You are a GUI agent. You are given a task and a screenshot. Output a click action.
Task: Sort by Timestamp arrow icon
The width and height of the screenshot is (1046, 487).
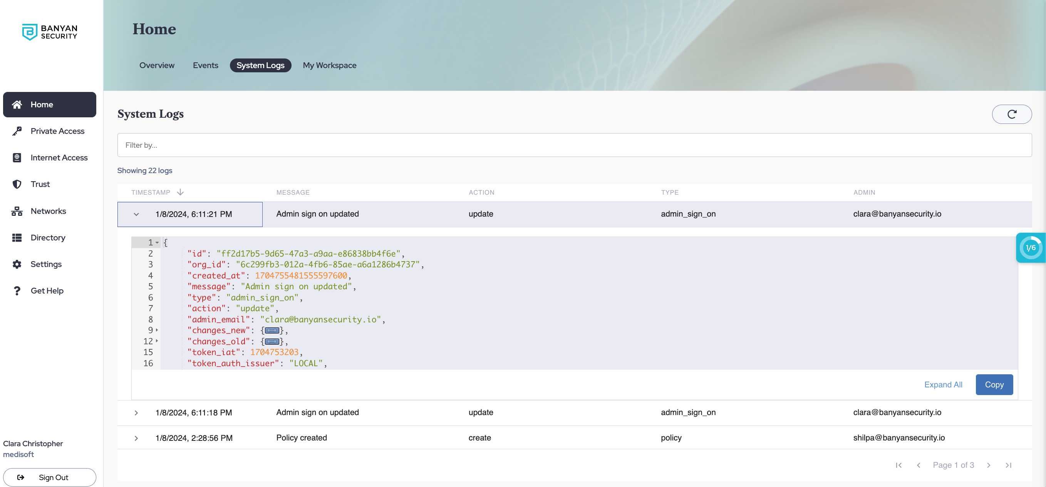(180, 192)
